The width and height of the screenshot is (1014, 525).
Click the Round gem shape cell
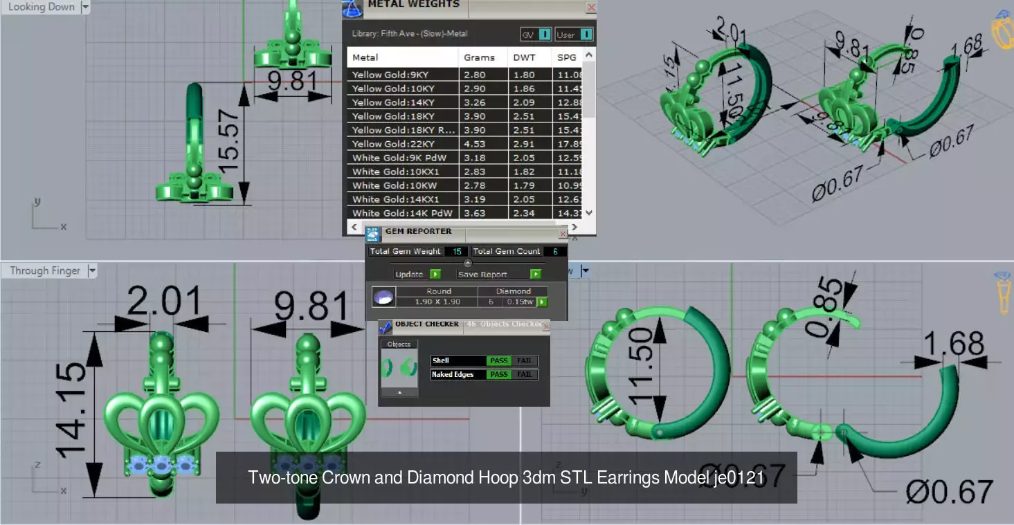coord(438,291)
